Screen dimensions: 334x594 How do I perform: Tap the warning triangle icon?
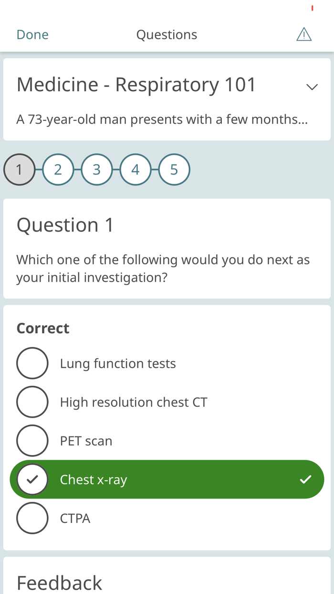tap(304, 33)
